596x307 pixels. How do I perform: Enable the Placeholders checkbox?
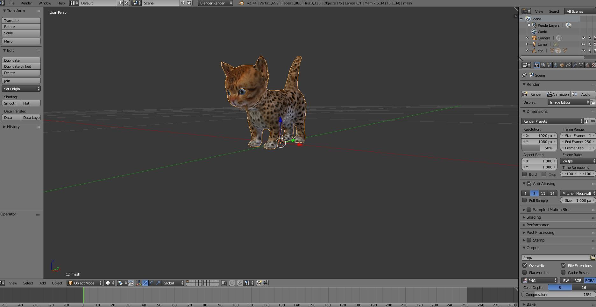point(524,272)
